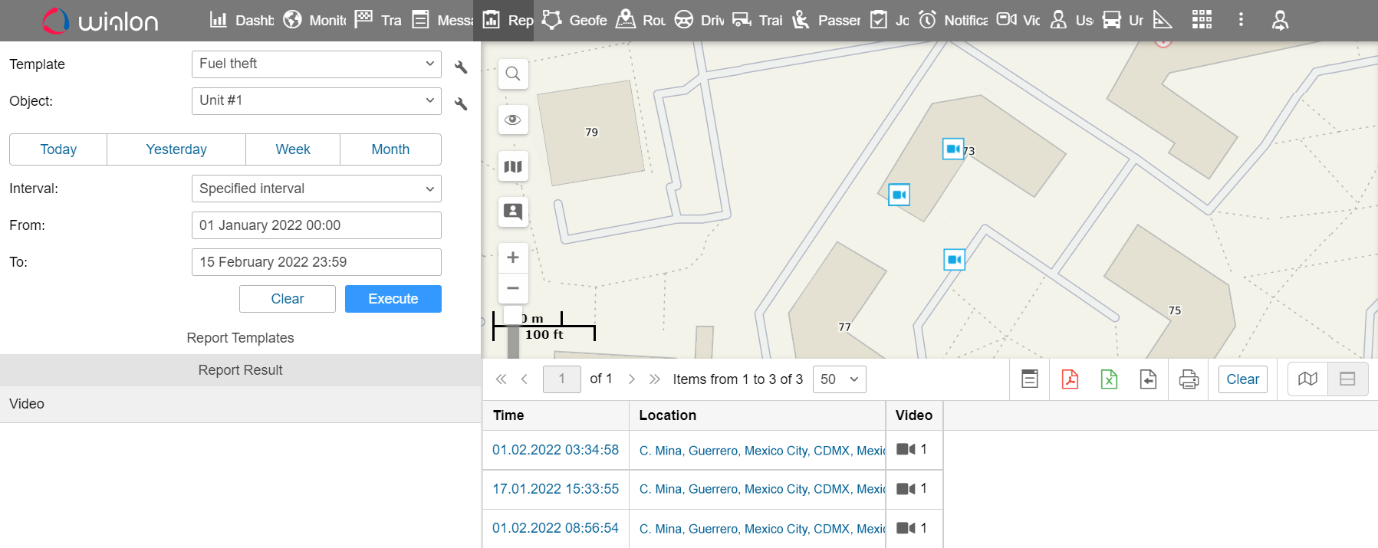Image resolution: width=1378 pixels, height=548 pixels.
Task: Expand the items per page dropdown 50
Action: pos(839,379)
